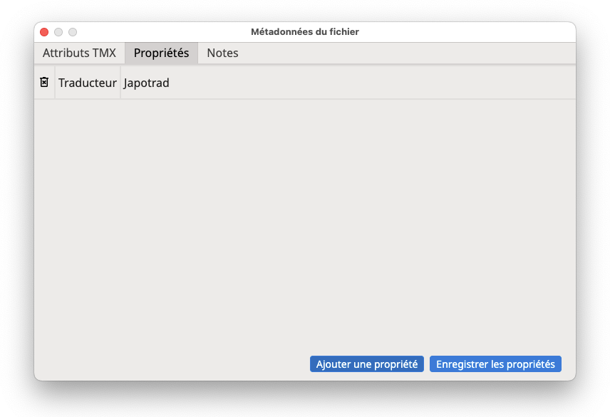Select the Propriétés tab
Image resolution: width=610 pixels, height=417 pixels.
pyautogui.click(x=162, y=53)
